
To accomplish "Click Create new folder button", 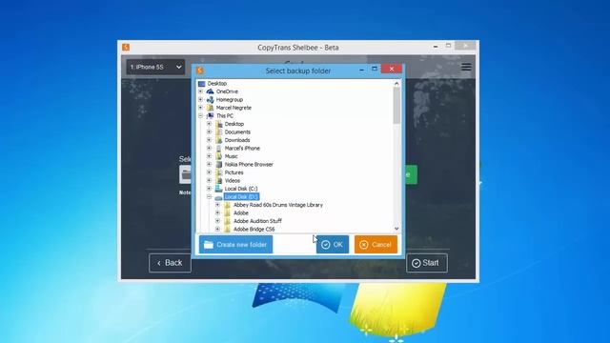I will pos(235,245).
